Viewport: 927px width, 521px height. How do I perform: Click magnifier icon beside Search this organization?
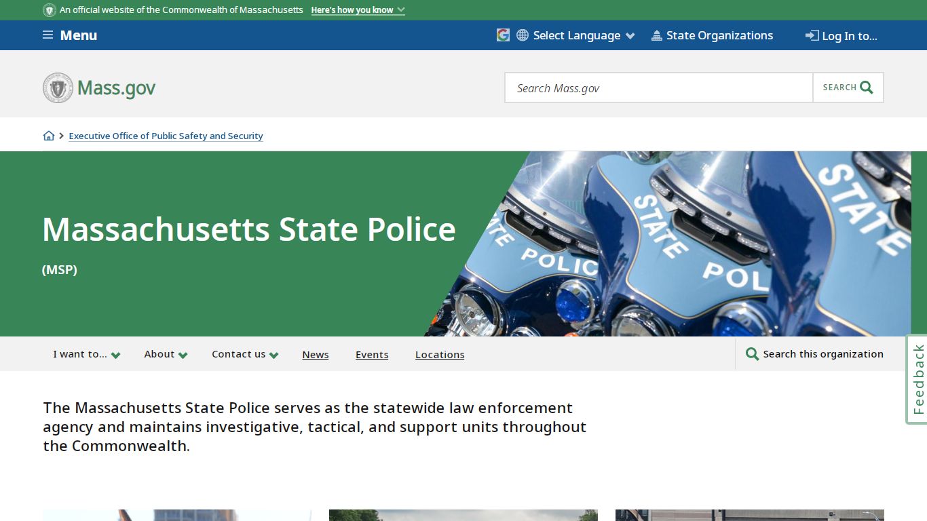(752, 354)
